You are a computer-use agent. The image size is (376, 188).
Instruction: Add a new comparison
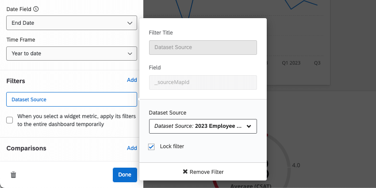pyautogui.click(x=132, y=148)
